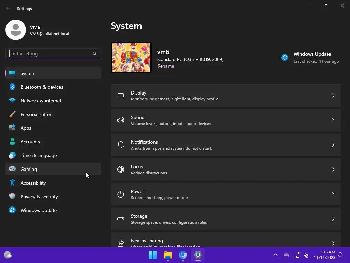Click the muted volume tray icon
Image resolution: width=350 pixels, height=263 pixels.
[306, 255]
